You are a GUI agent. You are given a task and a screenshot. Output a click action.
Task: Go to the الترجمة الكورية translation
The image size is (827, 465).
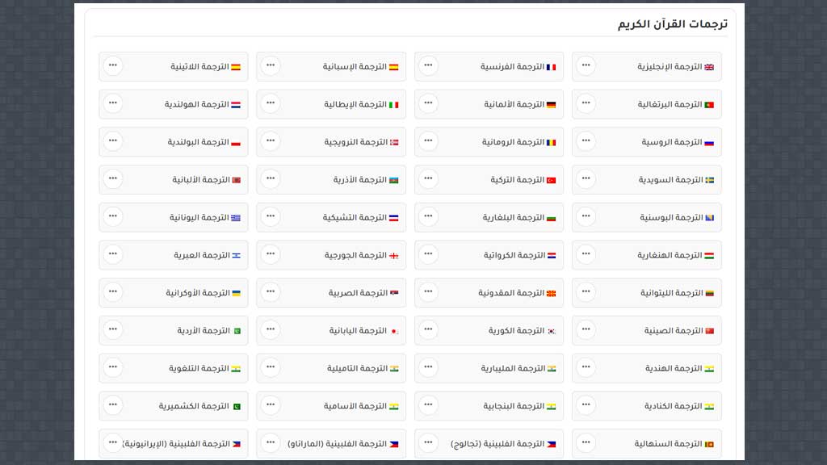click(515, 331)
